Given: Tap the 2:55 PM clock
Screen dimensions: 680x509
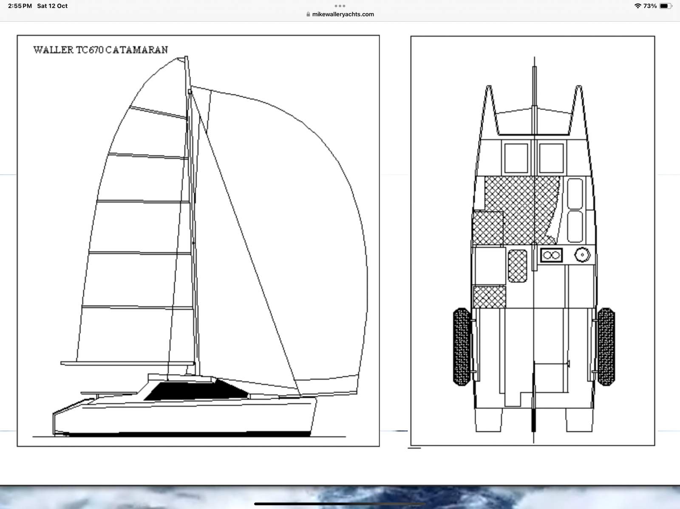Looking at the screenshot, I should tap(20, 6).
